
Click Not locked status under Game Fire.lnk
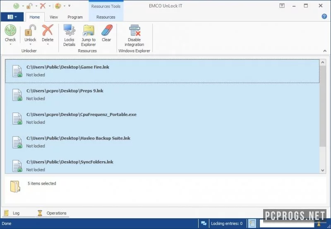36,75
